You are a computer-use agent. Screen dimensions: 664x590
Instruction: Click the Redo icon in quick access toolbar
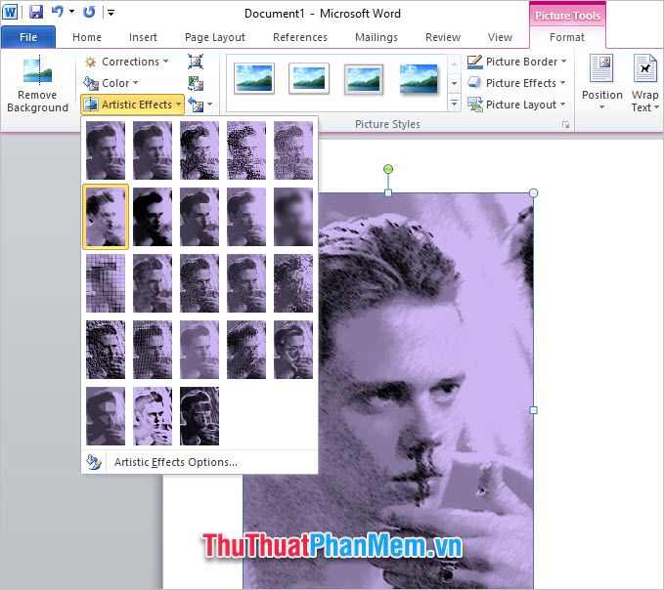point(90,13)
